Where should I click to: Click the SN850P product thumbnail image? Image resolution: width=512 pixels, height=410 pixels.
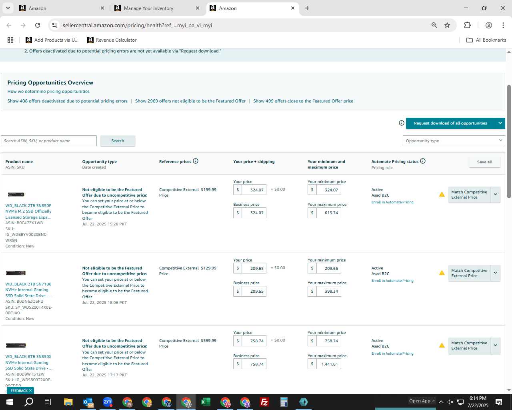pos(16,194)
